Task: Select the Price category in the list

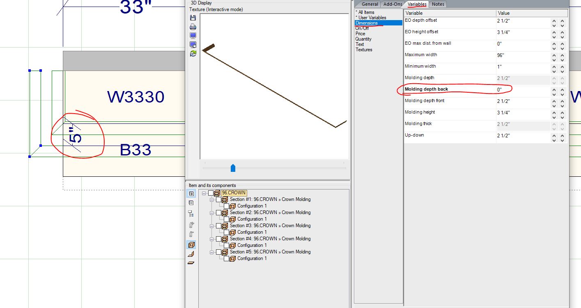Action: 360,34
